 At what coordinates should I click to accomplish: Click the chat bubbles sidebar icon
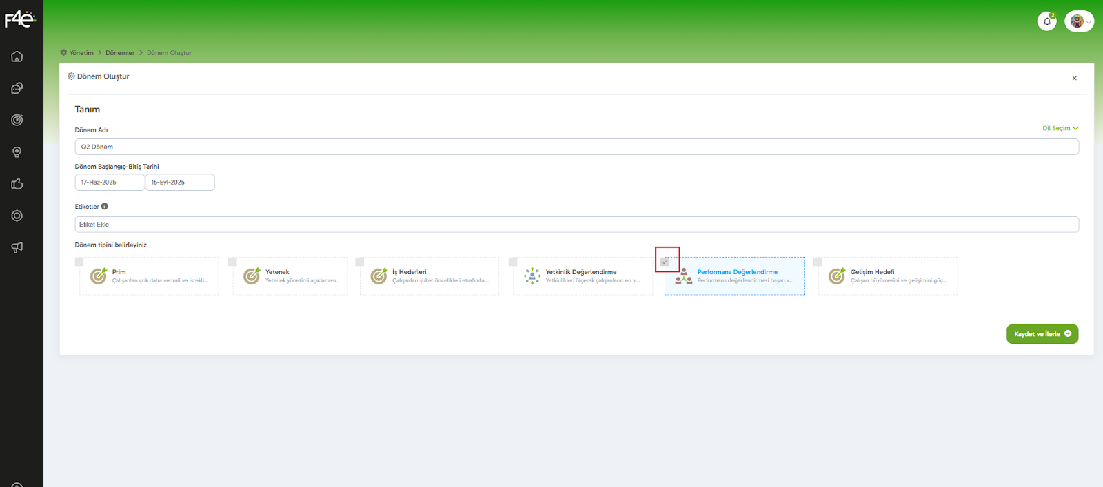pyautogui.click(x=17, y=88)
